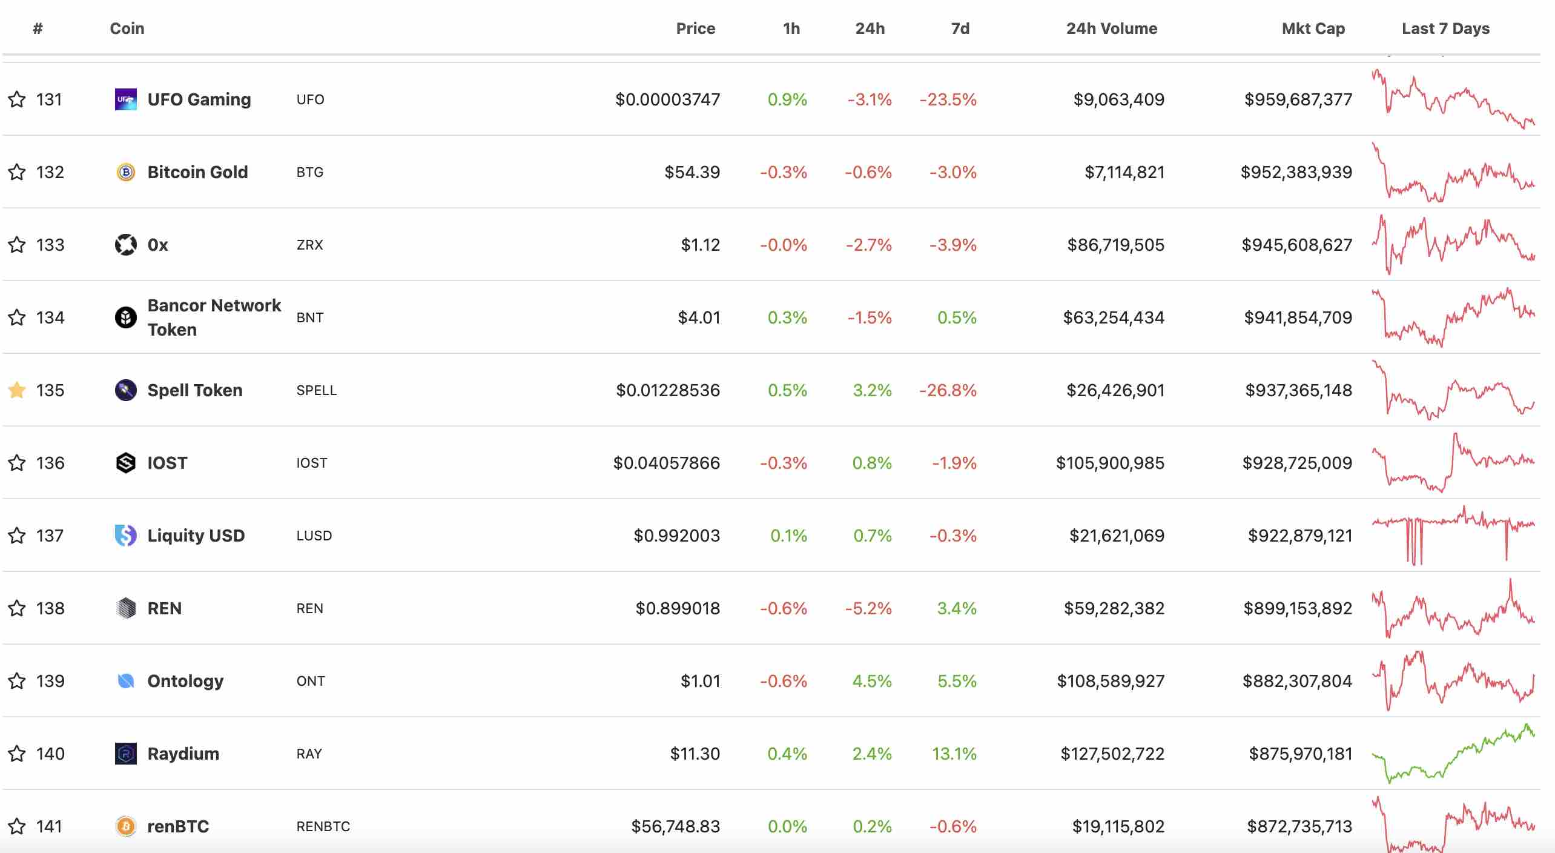View Liquity USD 7-day sparkline chart
This screenshot has height=853, width=1555.
click(x=1453, y=536)
